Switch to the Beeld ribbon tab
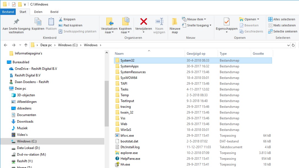 pos(54,12)
